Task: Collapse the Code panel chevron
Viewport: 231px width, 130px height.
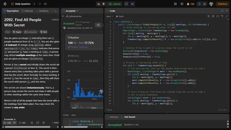Action: click(227, 11)
